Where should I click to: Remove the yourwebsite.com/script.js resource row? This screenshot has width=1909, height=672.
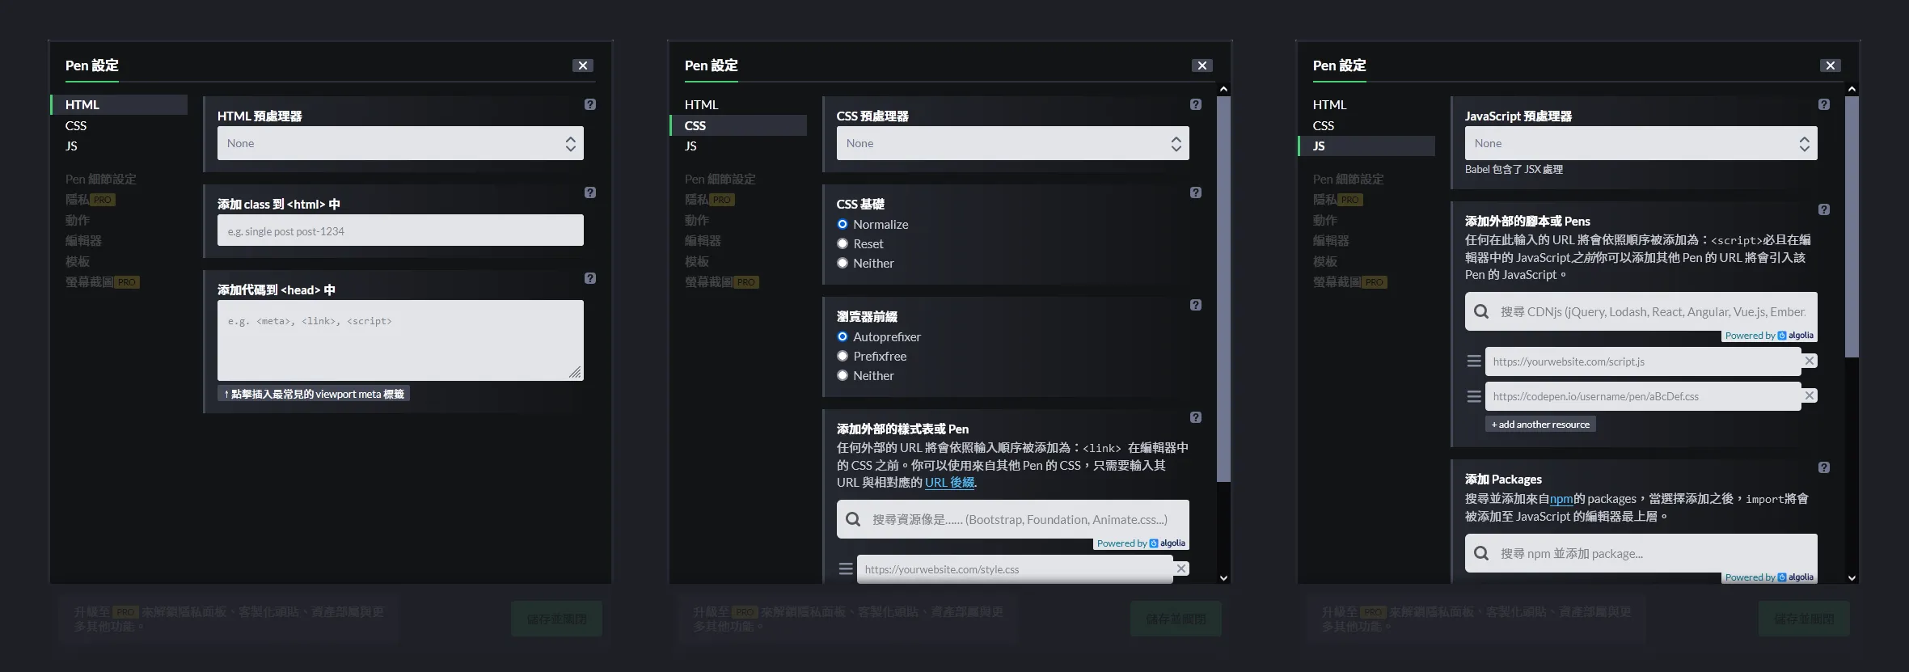click(1810, 361)
